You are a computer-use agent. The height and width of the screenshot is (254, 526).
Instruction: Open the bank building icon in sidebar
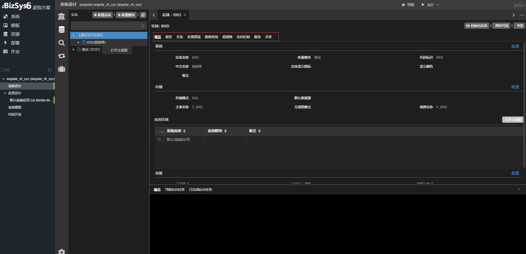pyautogui.click(x=62, y=16)
